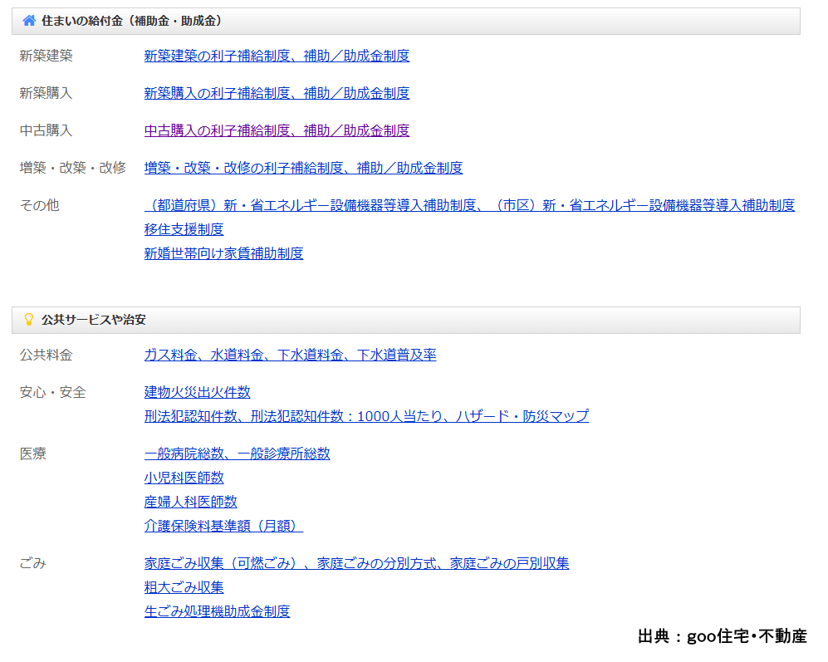The image size is (828, 662).
Task: View ガス料金、水道料金 utility charges link
Action: [x=290, y=355]
